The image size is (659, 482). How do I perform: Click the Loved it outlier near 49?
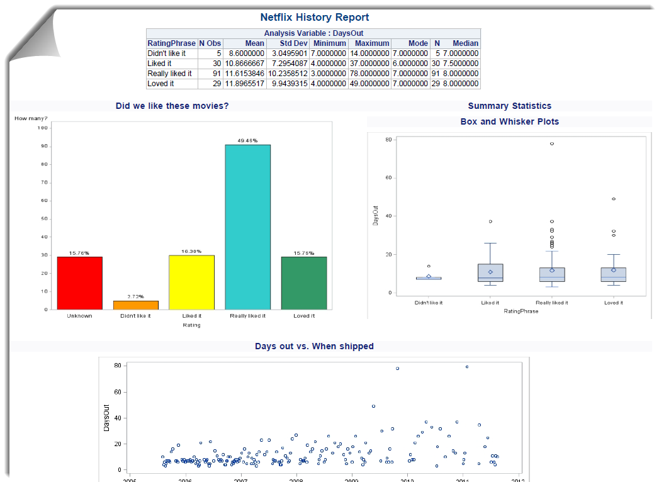tap(614, 199)
